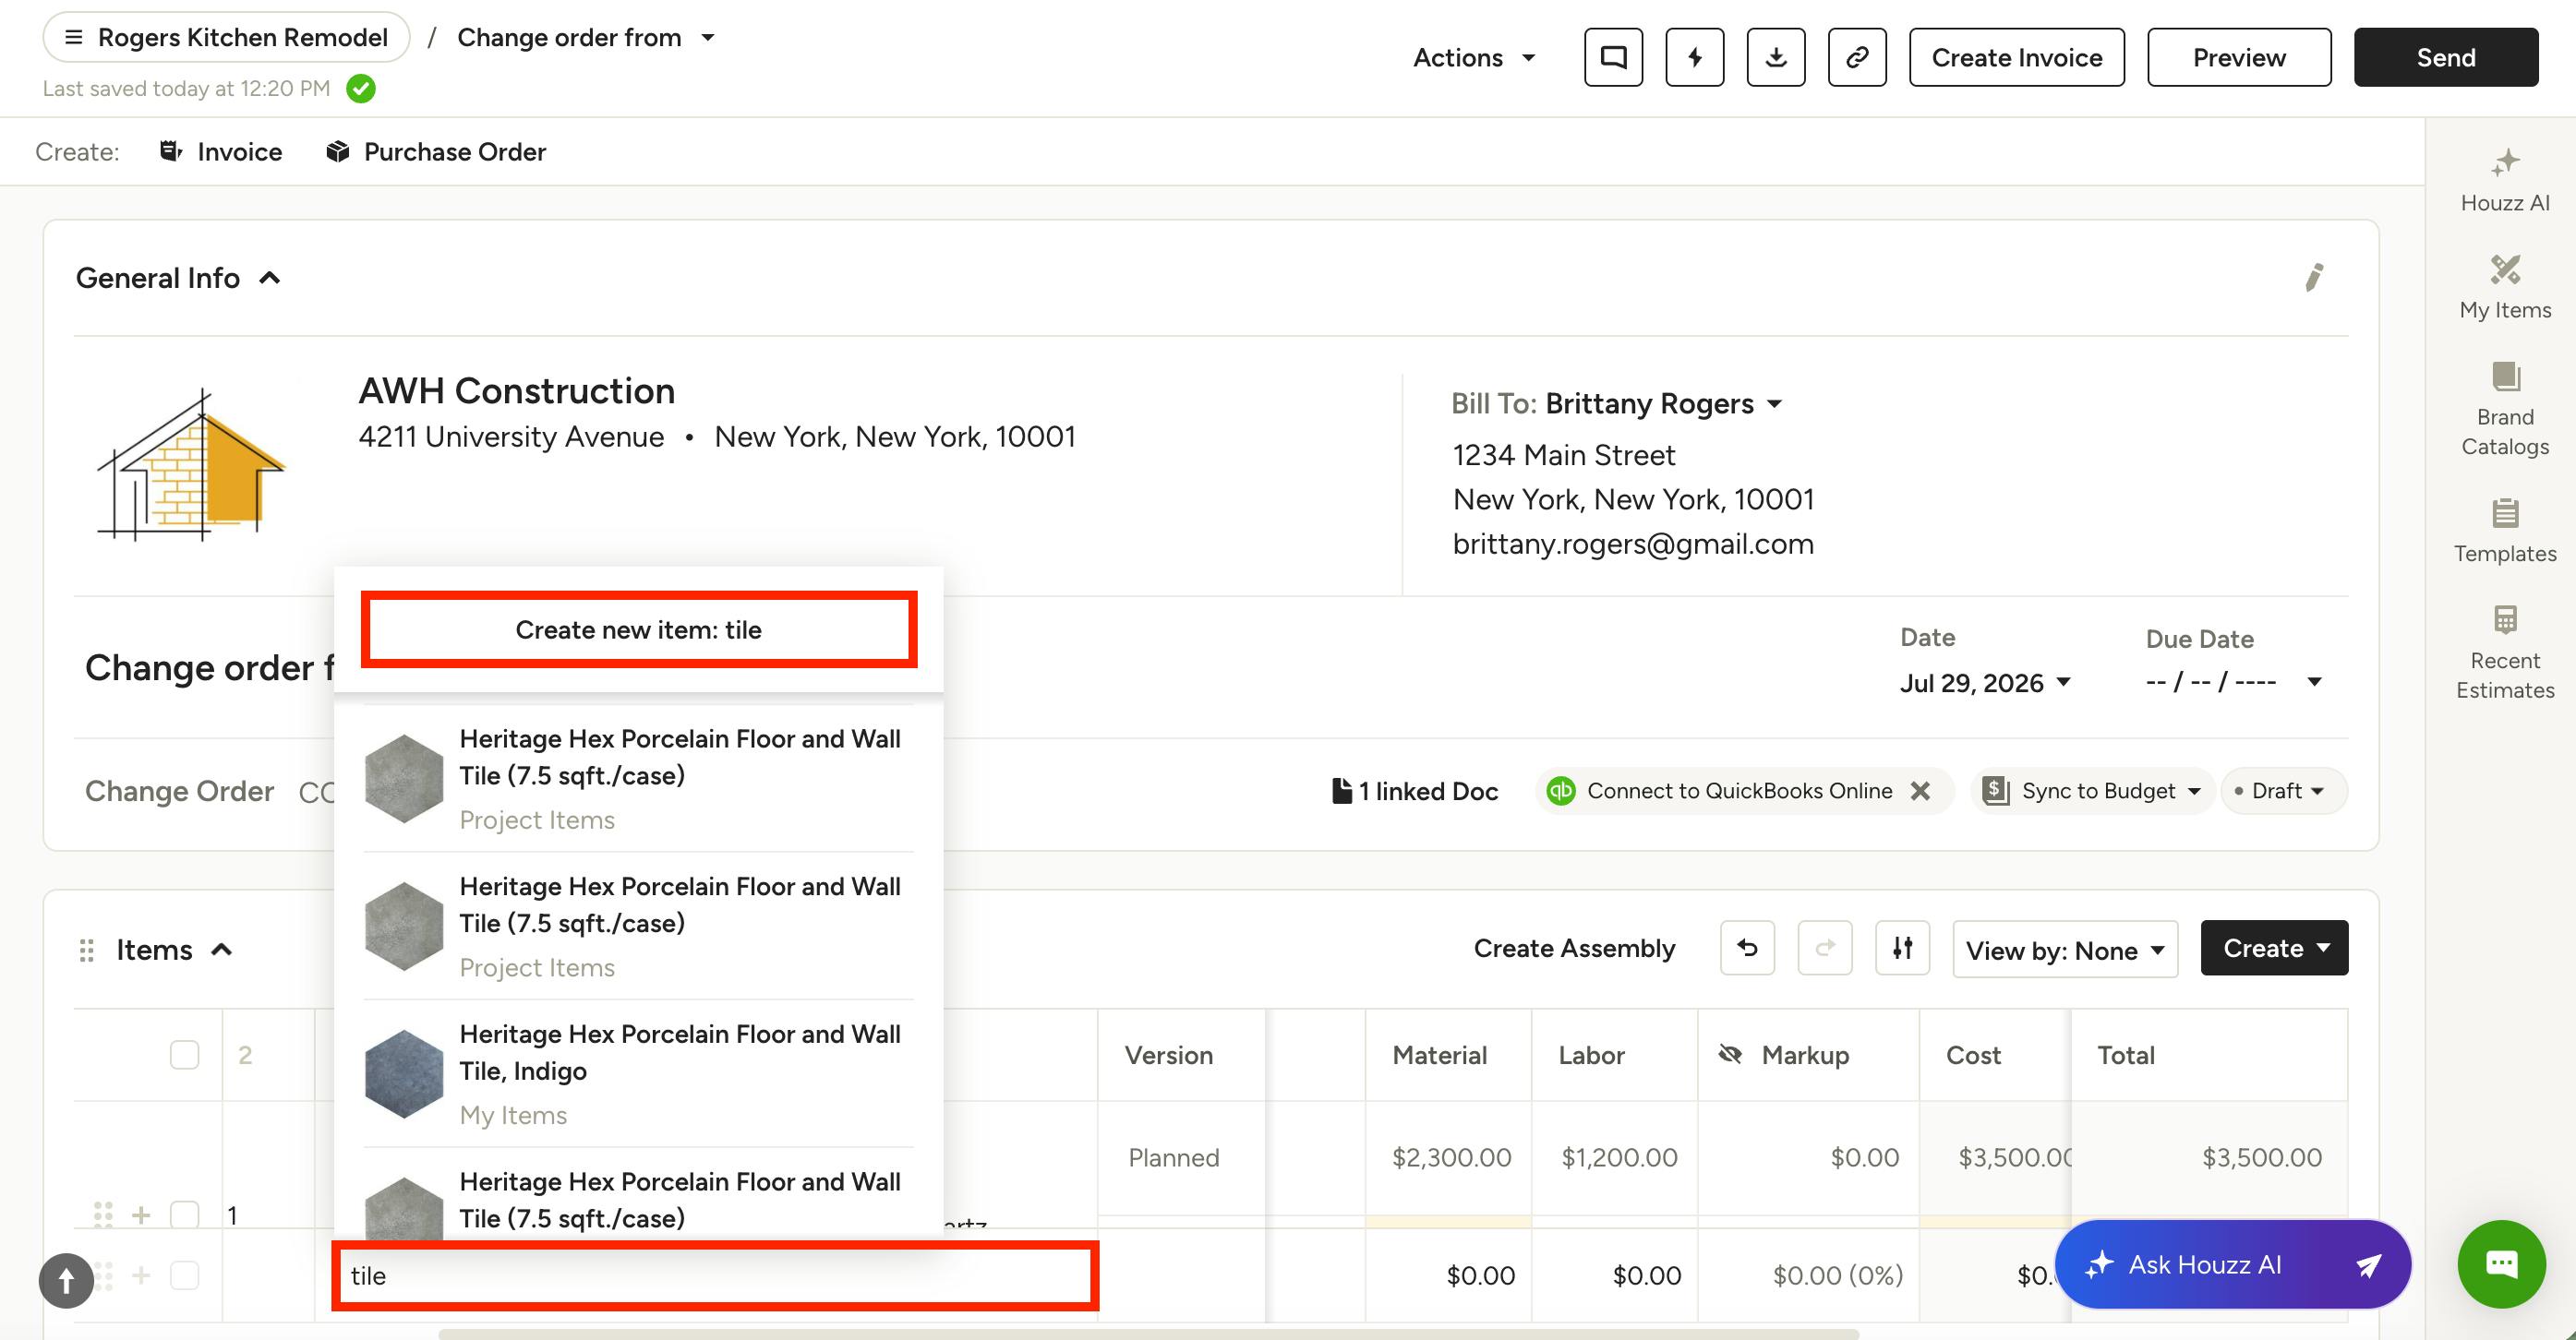Undo the last items change
The width and height of the screenshot is (2576, 1340).
pyautogui.click(x=1747, y=947)
